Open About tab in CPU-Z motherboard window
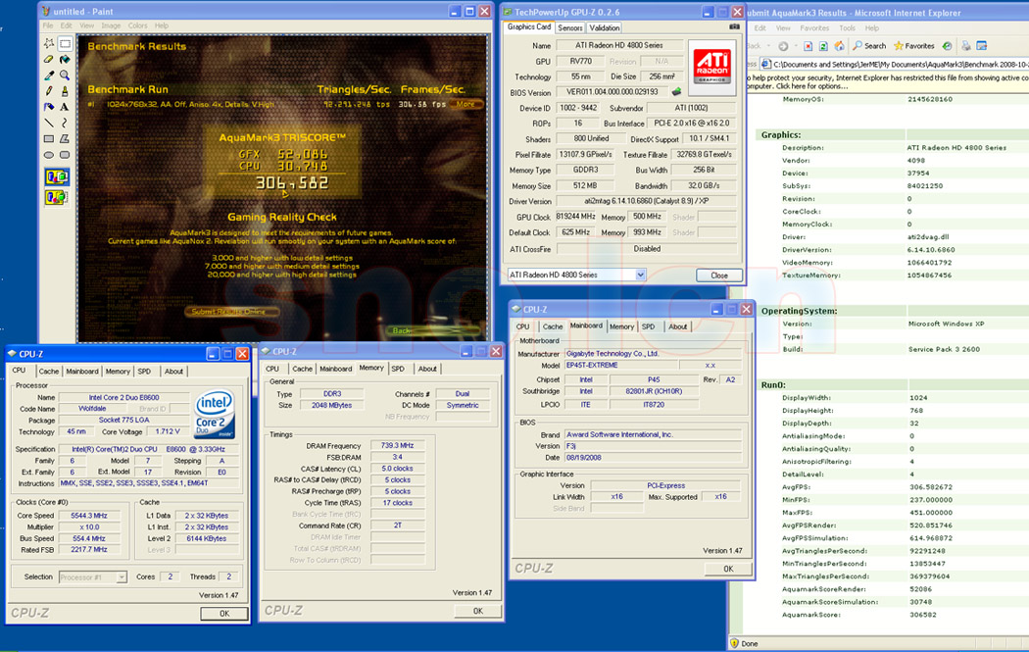Viewport: 1029px width, 652px height. pyautogui.click(x=677, y=326)
